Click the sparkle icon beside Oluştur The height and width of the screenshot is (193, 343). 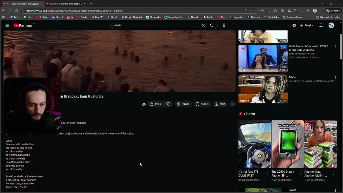pyautogui.click(x=294, y=25)
